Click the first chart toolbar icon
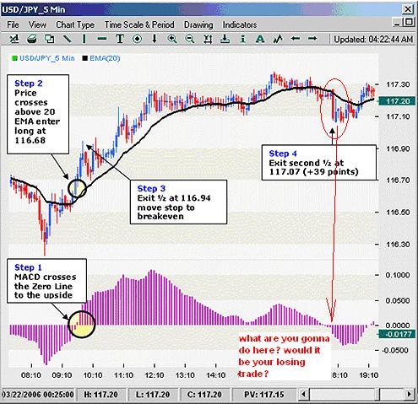This screenshot has height=404, width=418. tap(14, 39)
